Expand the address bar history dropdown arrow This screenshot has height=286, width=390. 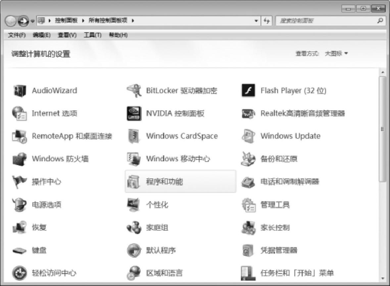[x=256, y=21]
